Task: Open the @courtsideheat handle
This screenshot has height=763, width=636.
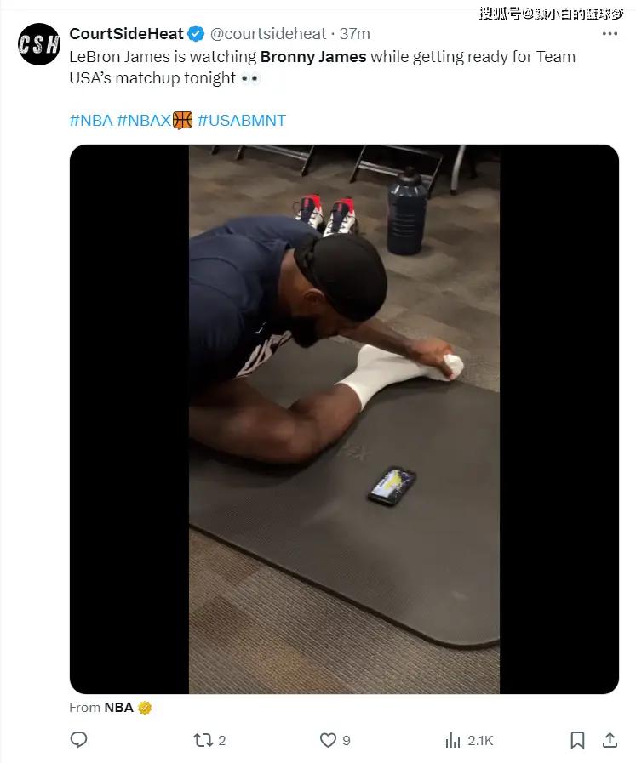Action: click(268, 33)
